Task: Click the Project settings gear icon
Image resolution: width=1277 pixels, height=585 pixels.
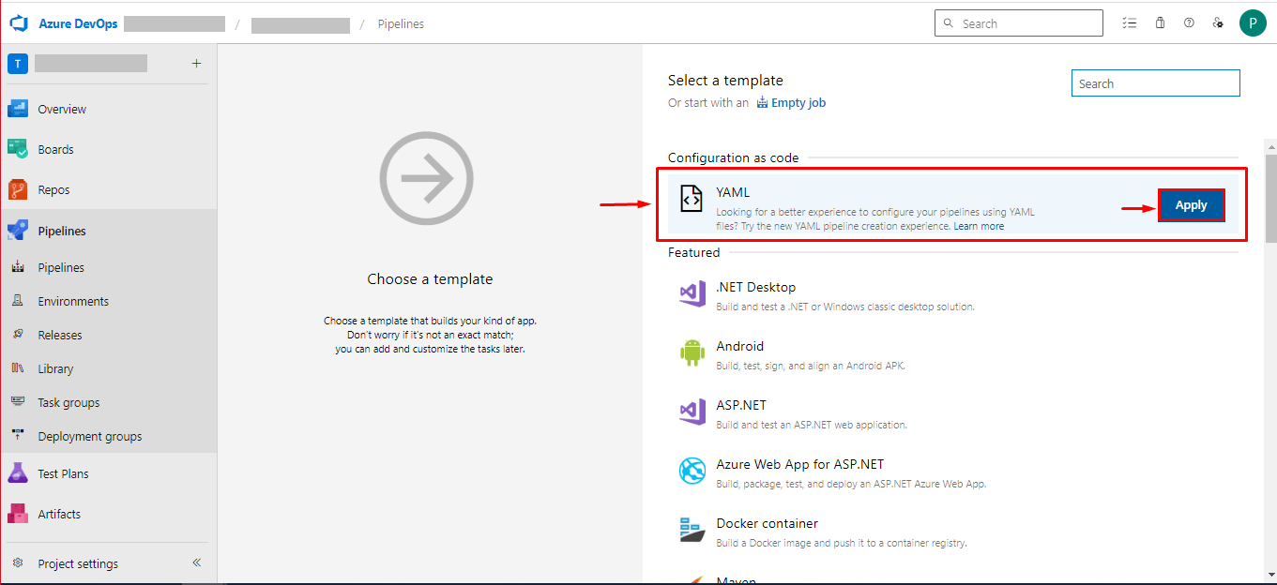Action: (18, 563)
